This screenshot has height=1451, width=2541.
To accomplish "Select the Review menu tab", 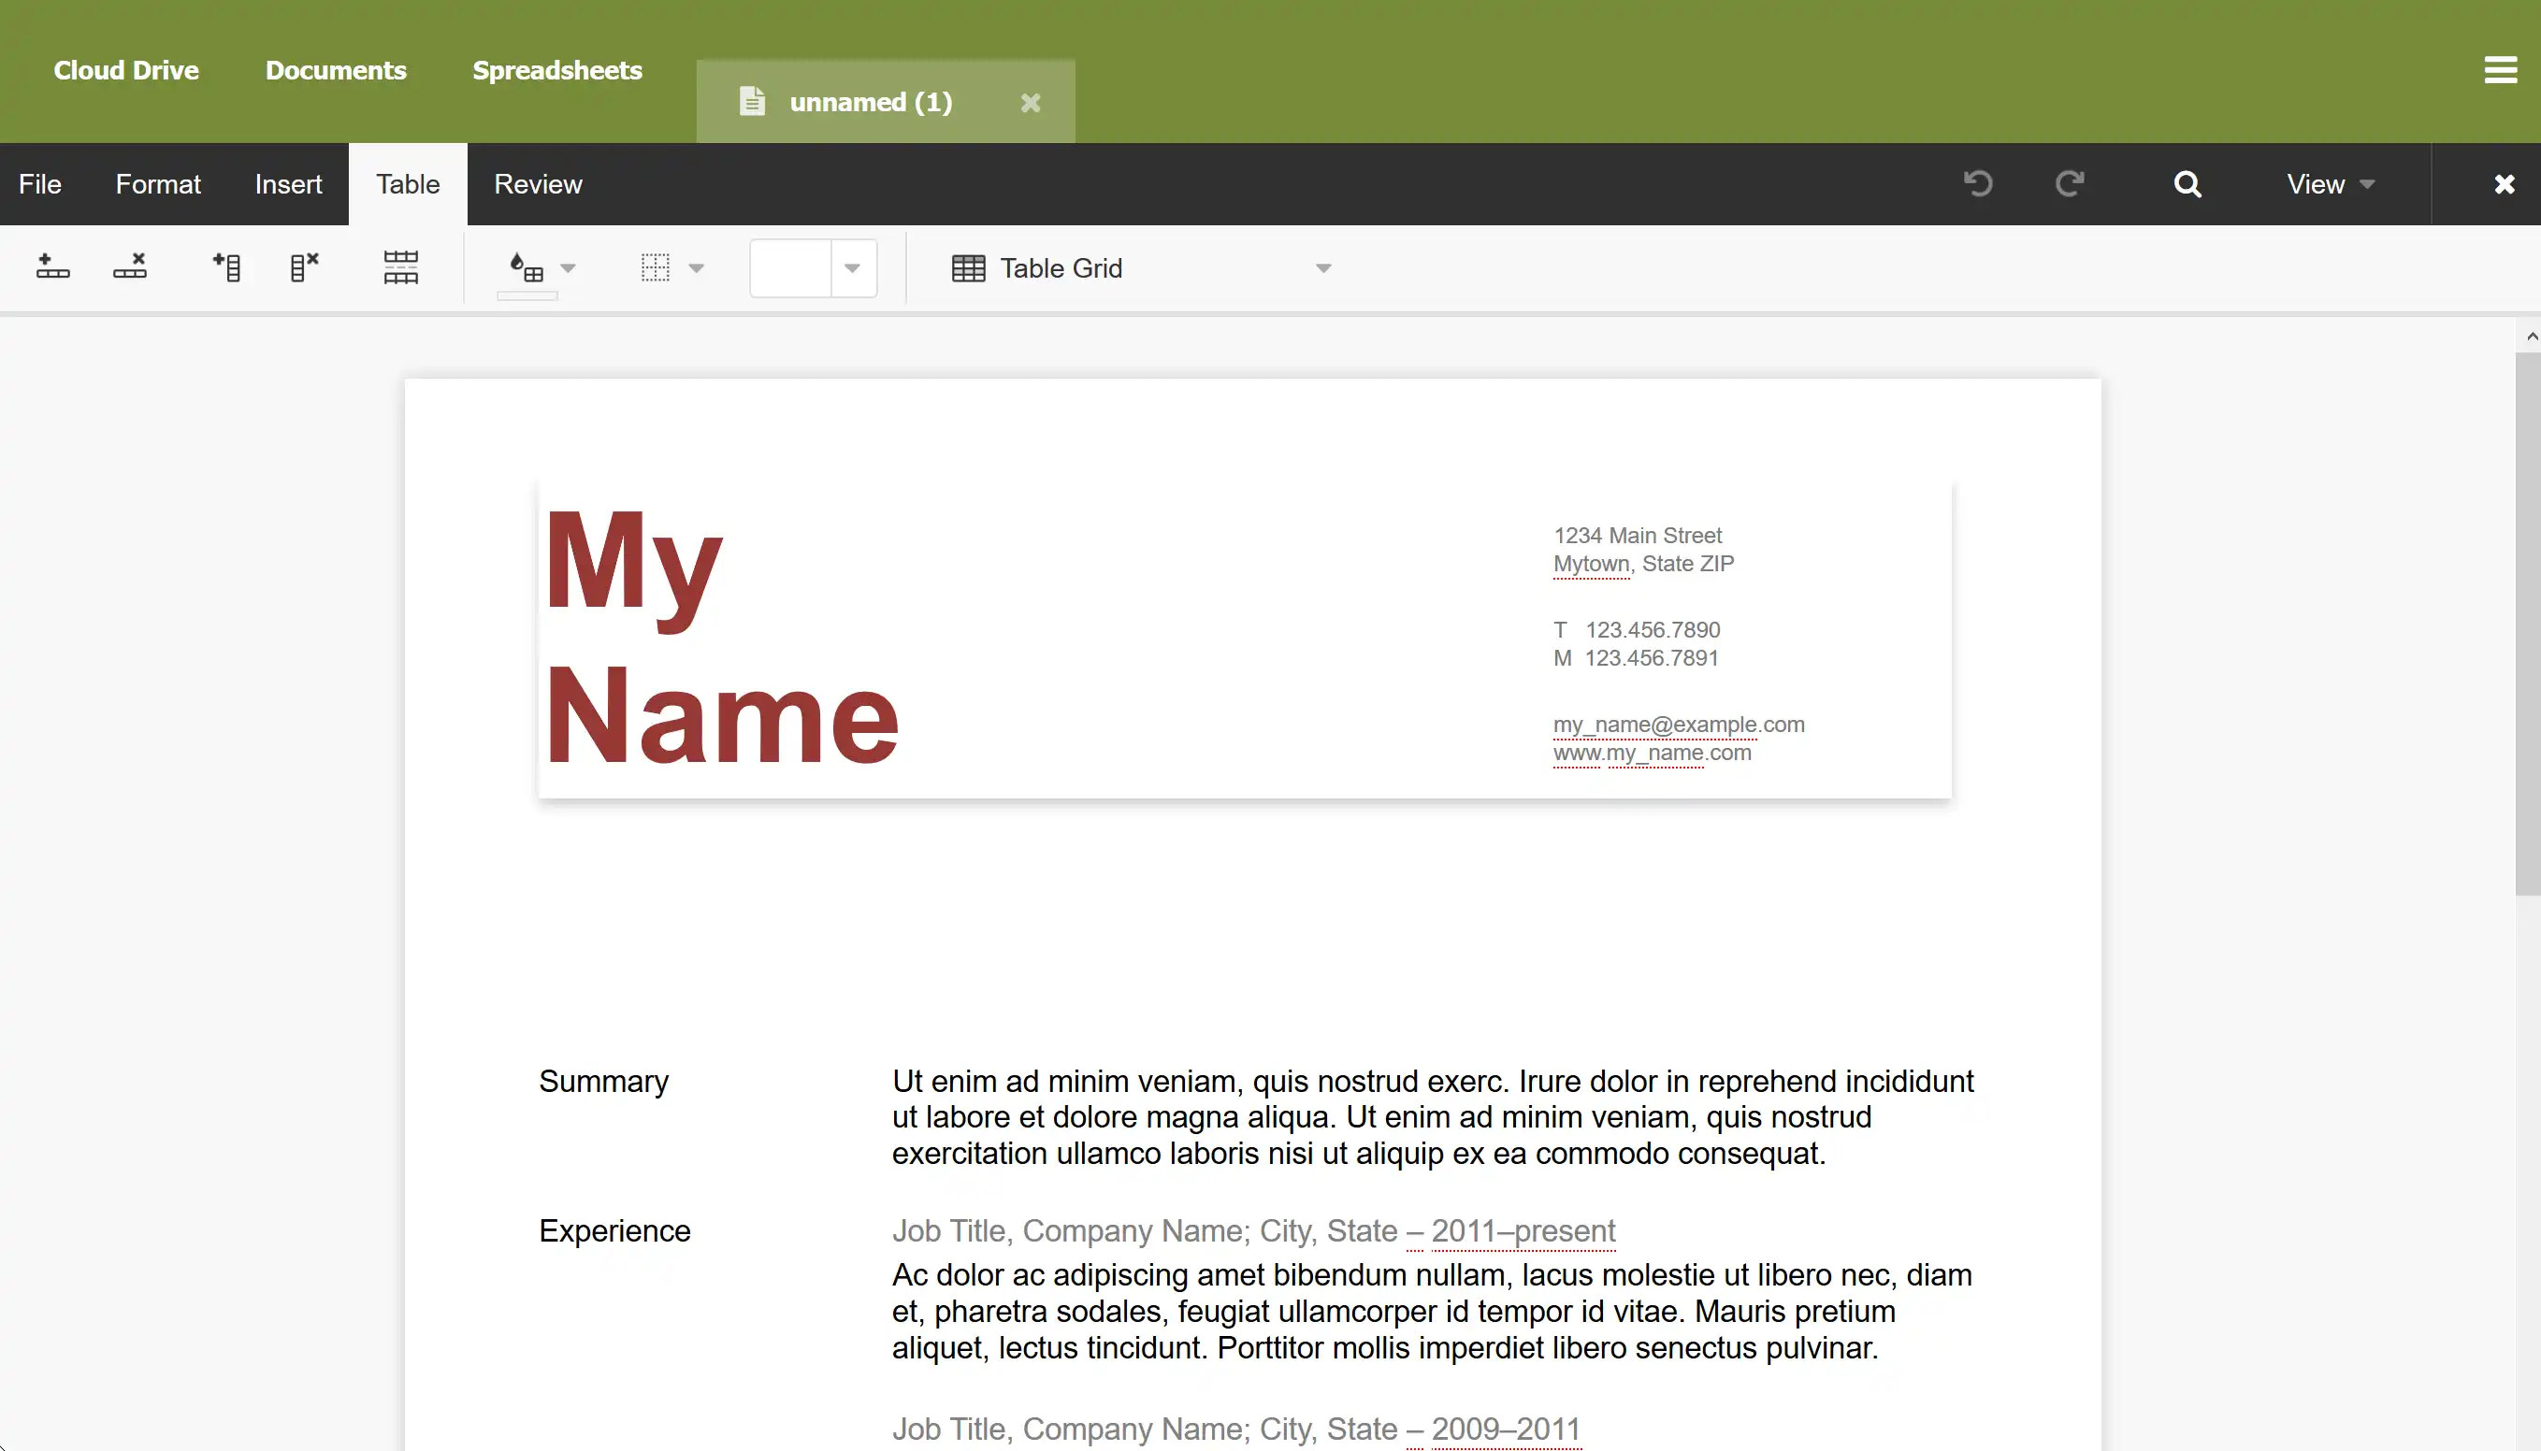I will click(538, 183).
